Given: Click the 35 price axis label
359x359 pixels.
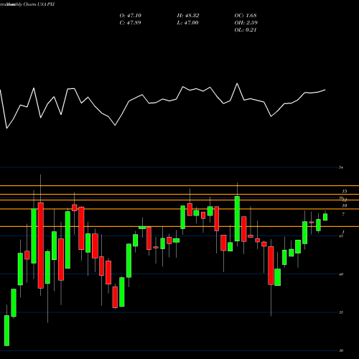Looking at the screenshot, I should [x=341, y=312].
